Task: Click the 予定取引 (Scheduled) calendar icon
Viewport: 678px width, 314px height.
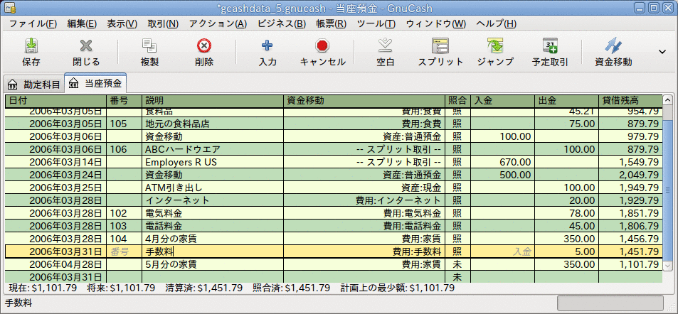Action: [x=550, y=45]
